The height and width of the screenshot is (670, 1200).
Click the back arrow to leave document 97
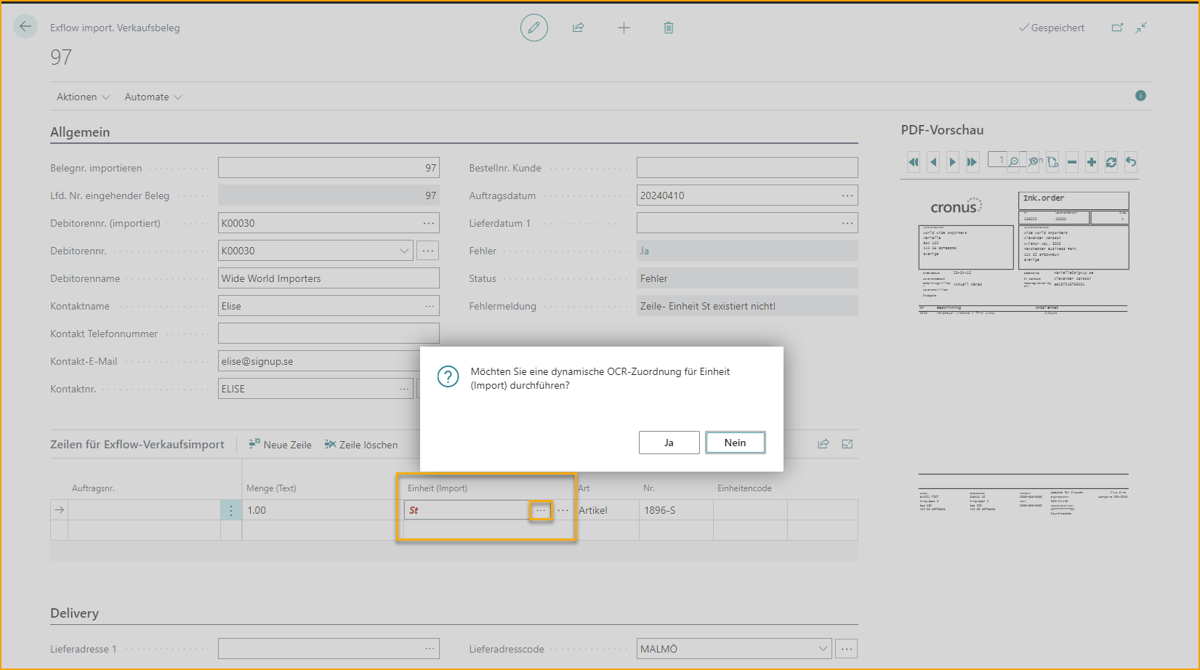(25, 26)
